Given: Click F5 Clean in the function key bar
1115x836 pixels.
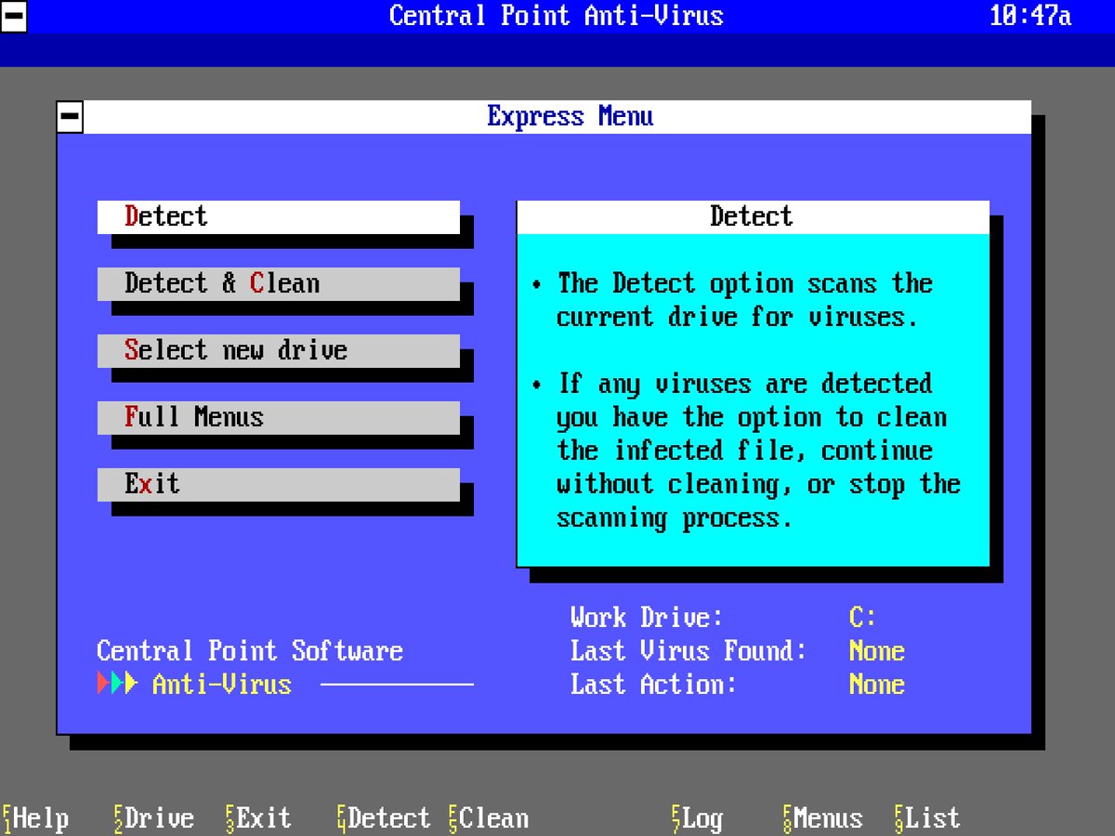Looking at the screenshot, I should [x=489, y=818].
